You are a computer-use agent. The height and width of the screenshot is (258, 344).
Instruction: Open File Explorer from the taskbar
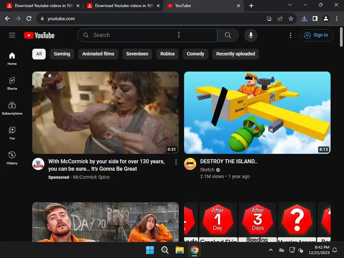[179, 250]
